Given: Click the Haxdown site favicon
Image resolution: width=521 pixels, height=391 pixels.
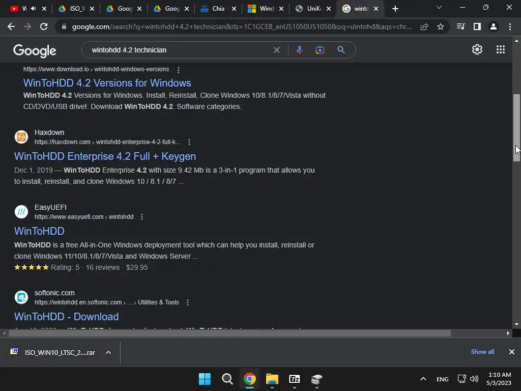Looking at the screenshot, I should coord(21,137).
